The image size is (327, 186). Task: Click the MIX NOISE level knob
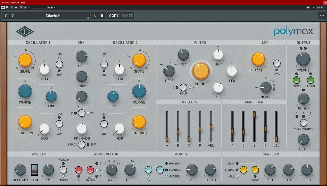[82, 97]
